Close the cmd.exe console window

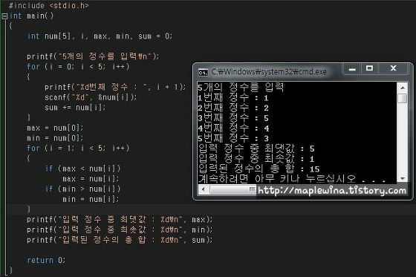393,69
